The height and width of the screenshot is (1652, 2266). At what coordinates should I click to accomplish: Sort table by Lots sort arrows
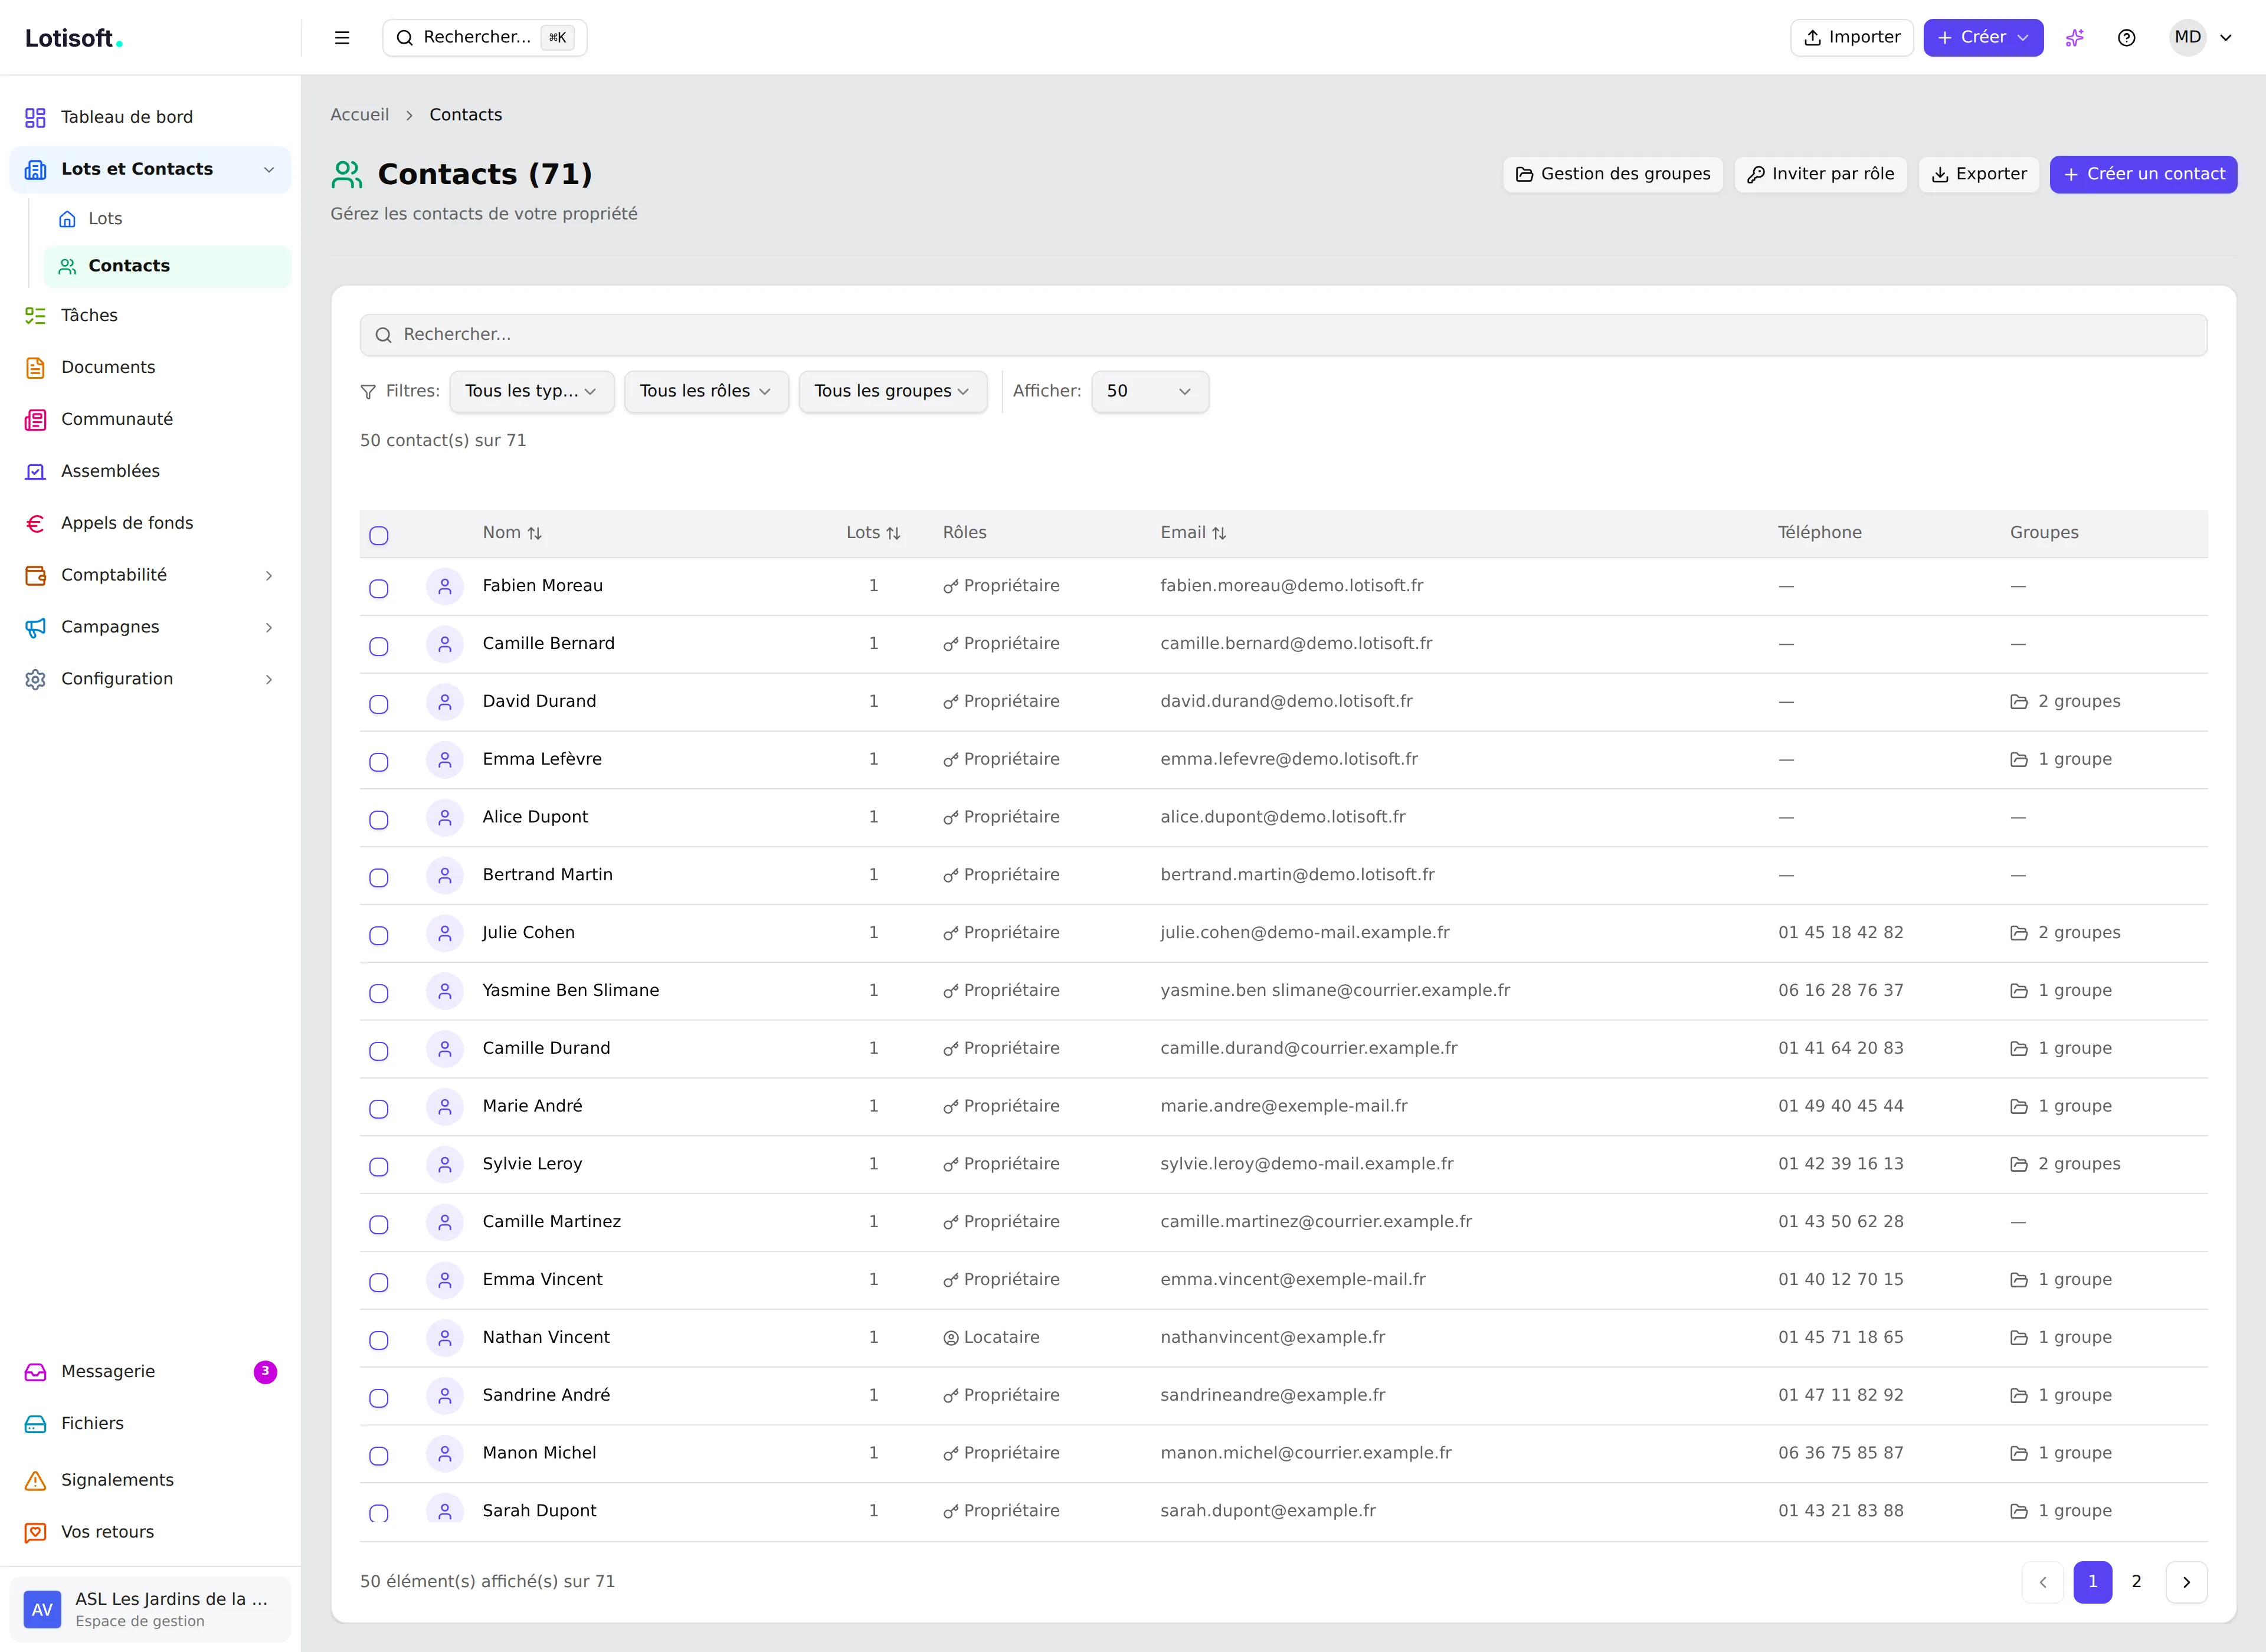[x=893, y=533]
